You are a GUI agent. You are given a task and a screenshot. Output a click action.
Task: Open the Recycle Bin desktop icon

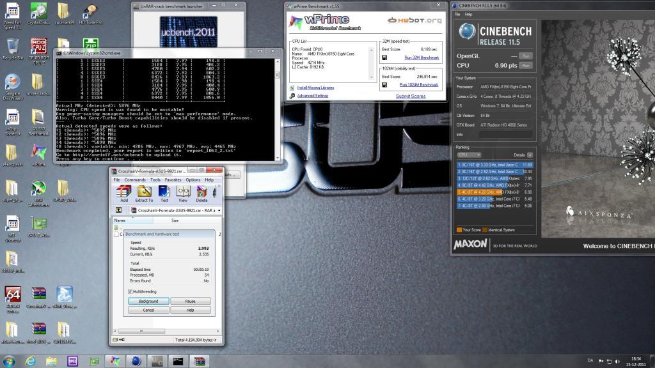click(13, 49)
